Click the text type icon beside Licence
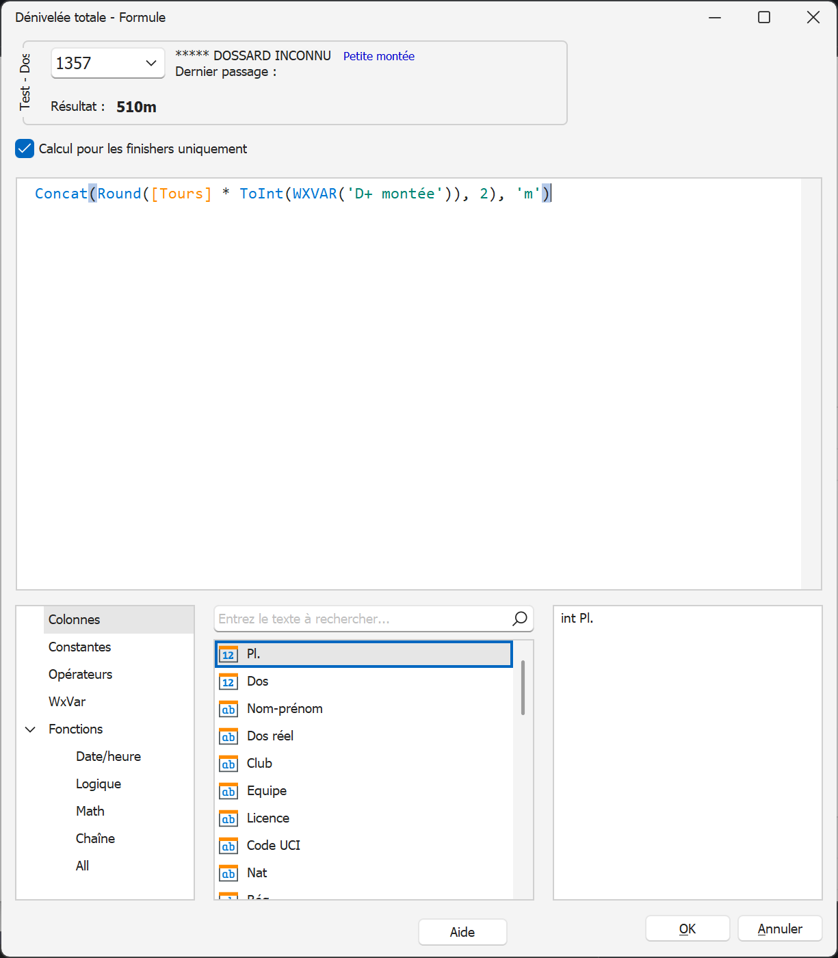The height and width of the screenshot is (958, 838). [228, 818]
